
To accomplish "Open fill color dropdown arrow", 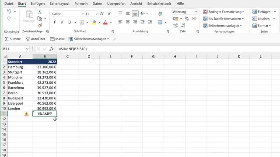I will point(99,22).
